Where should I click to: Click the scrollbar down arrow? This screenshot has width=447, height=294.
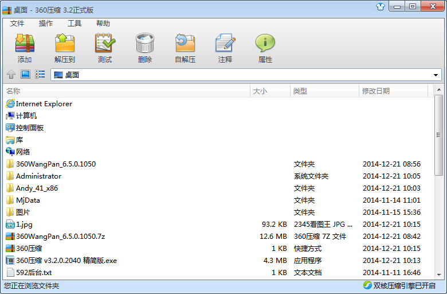439,274
